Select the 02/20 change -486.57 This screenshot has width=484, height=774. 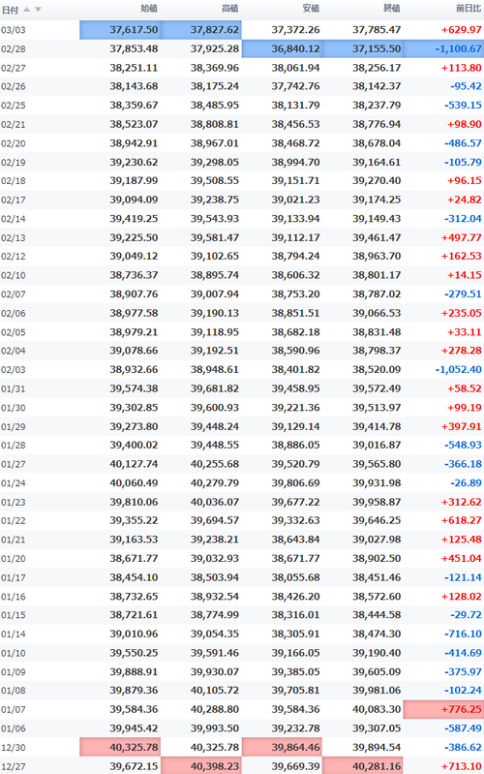click(463, 143)
